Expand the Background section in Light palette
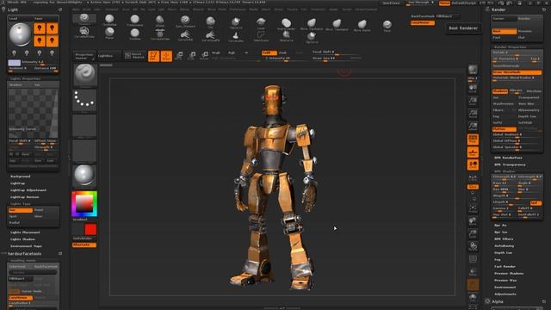 [x=21, y=176]
